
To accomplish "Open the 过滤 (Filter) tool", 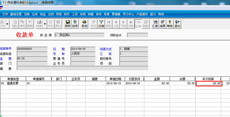I will point(101,24).
